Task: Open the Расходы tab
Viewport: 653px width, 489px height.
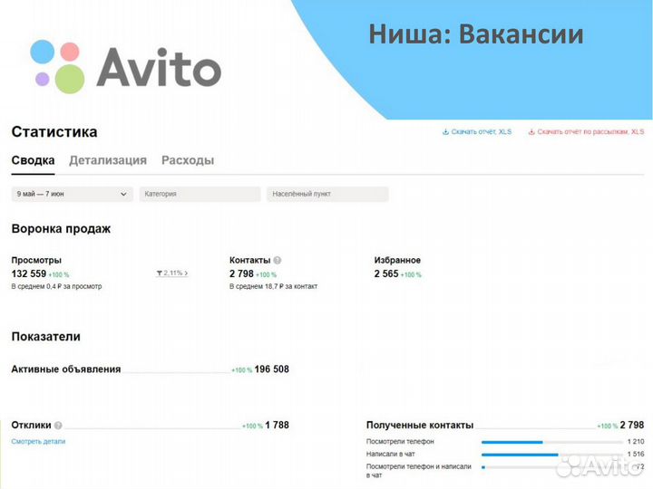Action: click(x=188, y=160)
